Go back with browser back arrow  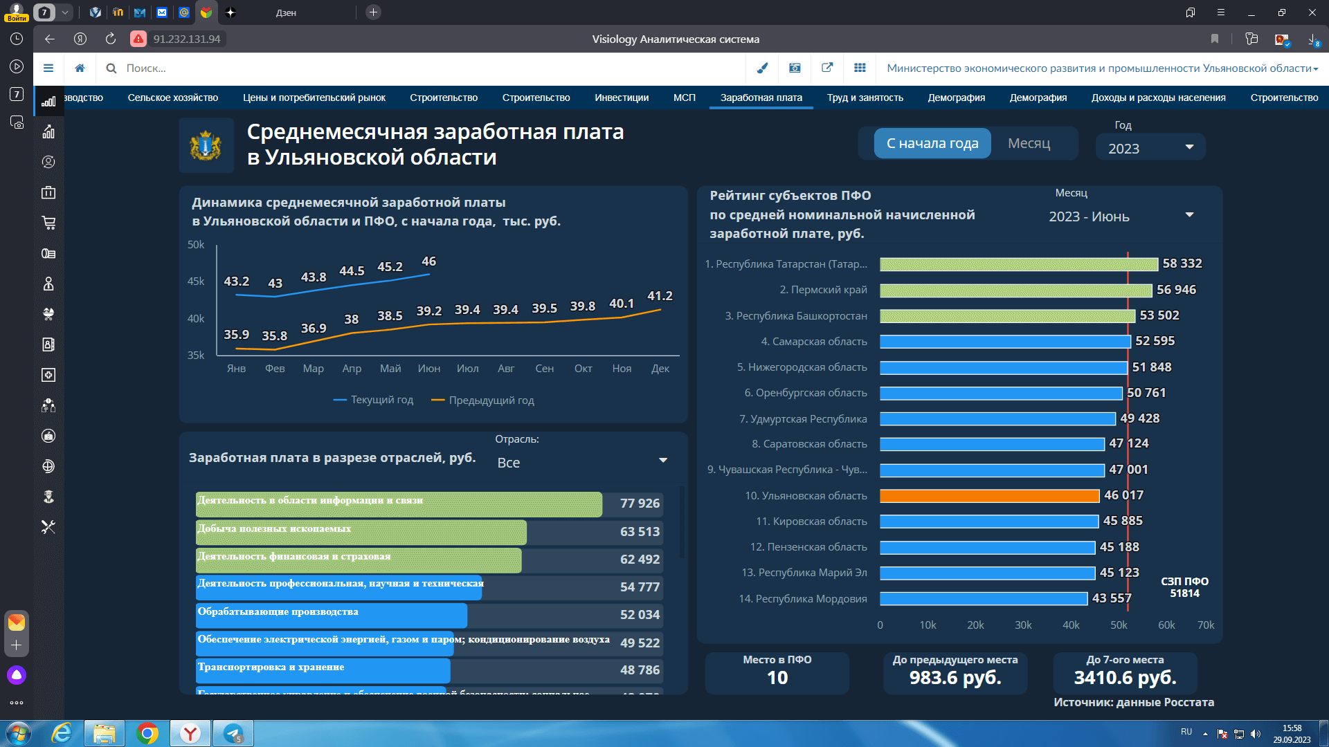click(x=50, y=39)
